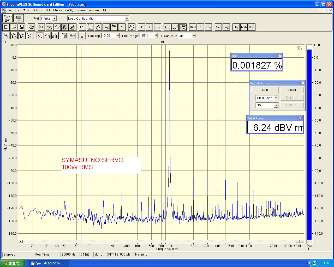This screenshot has width=334, height=267.
Task: Click Level in the Signal Generator panel
Action: [292, 90]
